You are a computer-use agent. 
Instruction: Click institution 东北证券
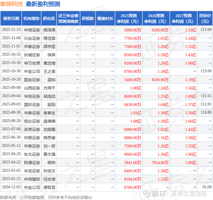click(x=32, y=154)
